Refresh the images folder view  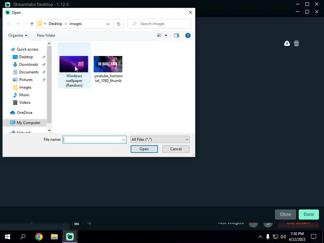click(x=118, y=24)
